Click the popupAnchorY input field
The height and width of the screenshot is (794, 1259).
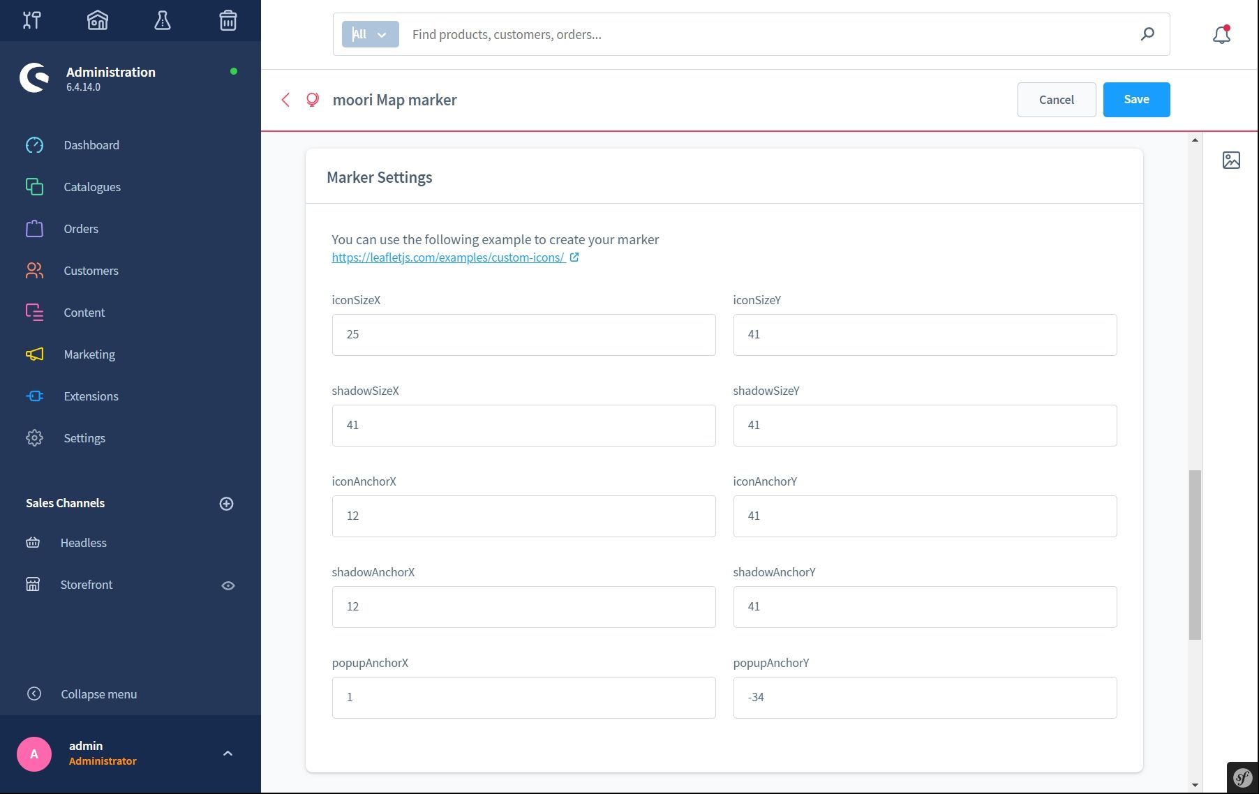point(924,697)
